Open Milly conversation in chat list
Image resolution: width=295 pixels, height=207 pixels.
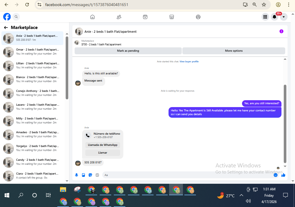pyautogui.click(x=32, y=121)
